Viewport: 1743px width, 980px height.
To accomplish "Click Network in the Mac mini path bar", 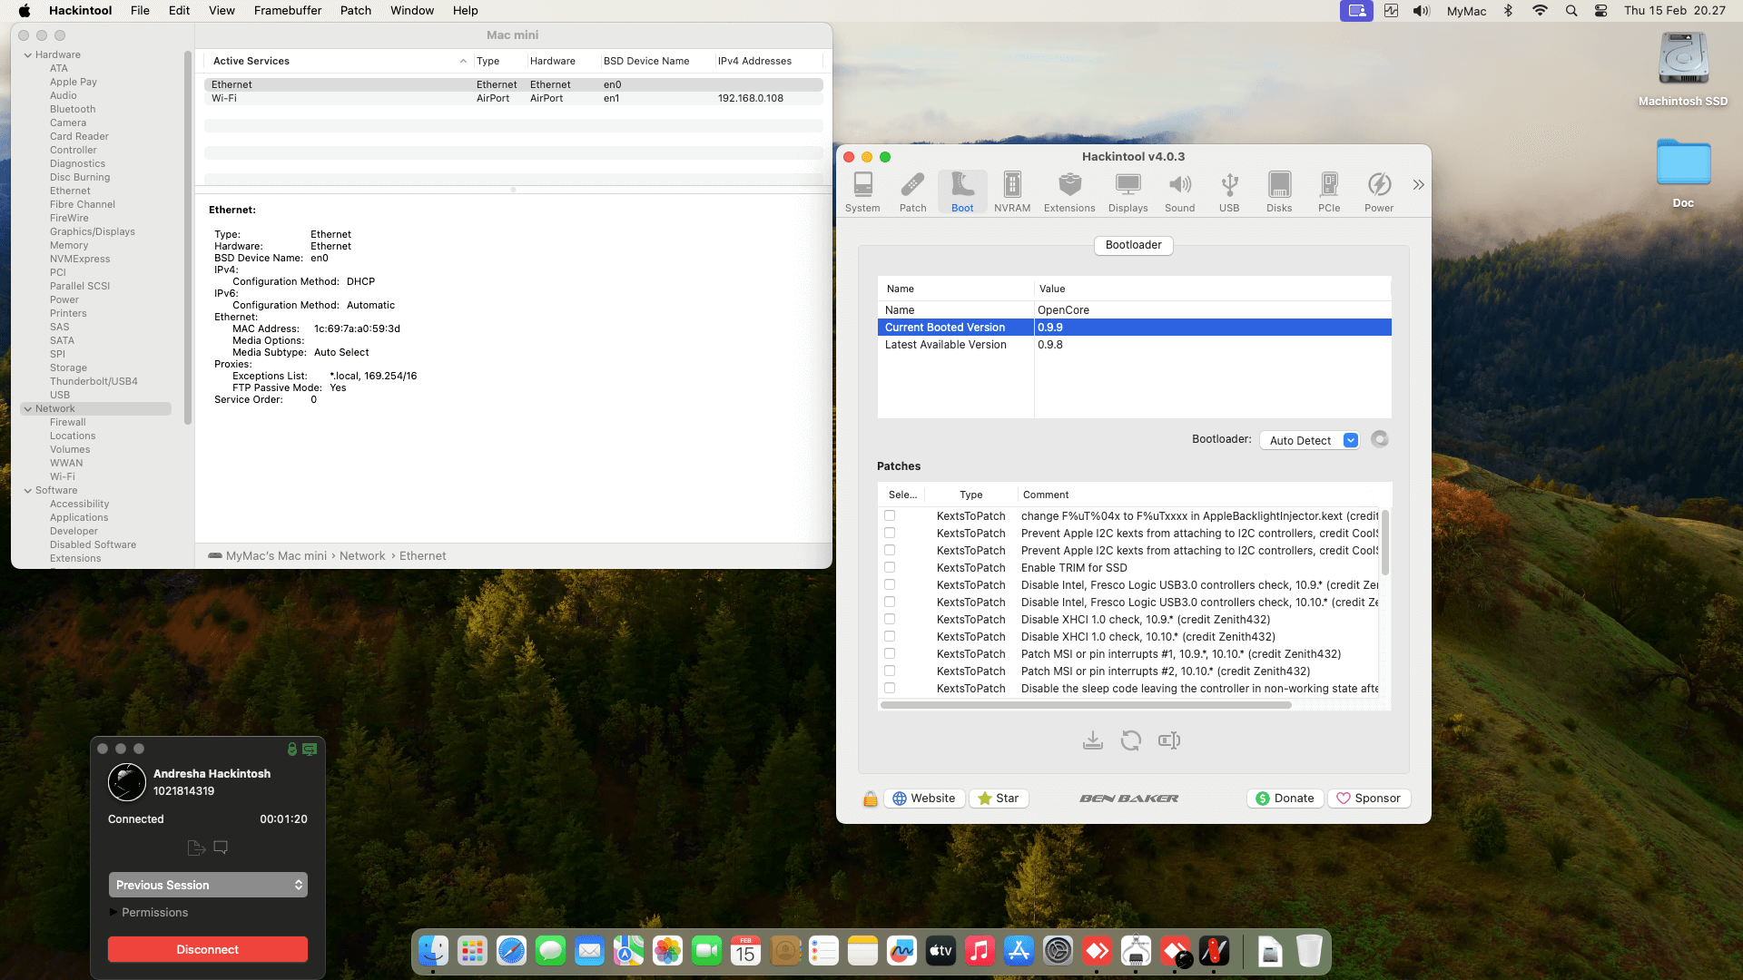I will (x=362, y=556).
